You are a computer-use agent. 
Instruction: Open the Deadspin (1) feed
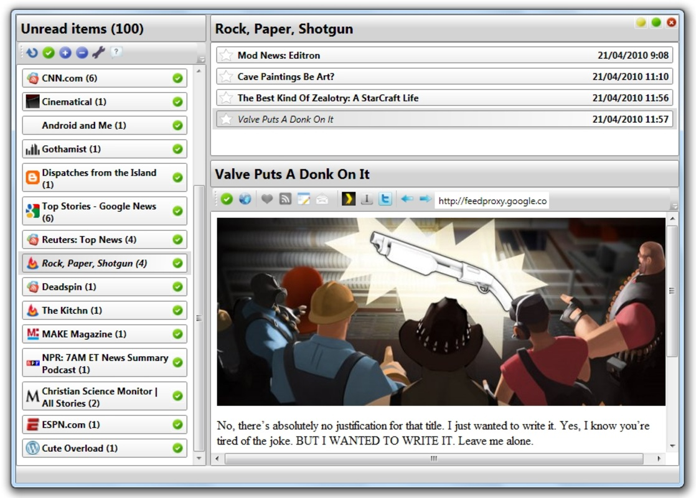click(105, 287)
